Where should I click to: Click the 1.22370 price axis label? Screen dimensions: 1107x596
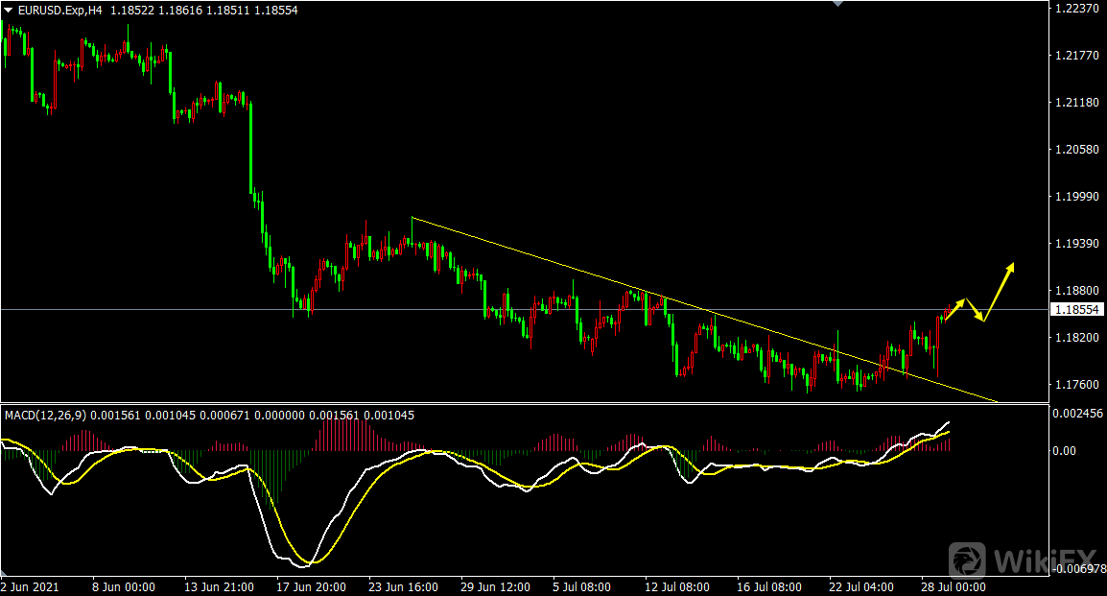pyautogui.click(x=1075, y=8)
